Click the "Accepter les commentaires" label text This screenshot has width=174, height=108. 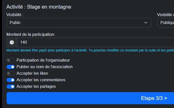(x=41, y=80)
